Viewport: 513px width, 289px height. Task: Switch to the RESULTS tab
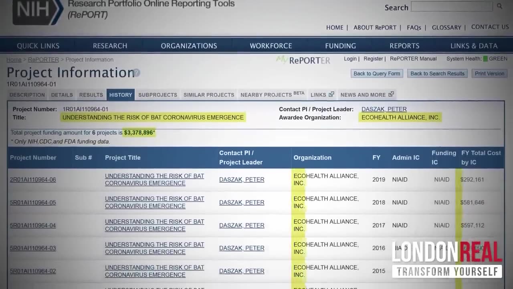point(91,95)
